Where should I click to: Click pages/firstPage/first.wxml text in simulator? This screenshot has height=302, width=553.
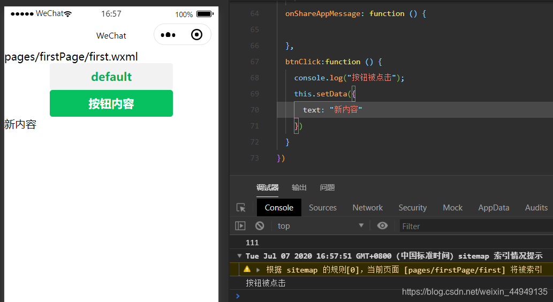pyautogui.click(x=71, y=57)
